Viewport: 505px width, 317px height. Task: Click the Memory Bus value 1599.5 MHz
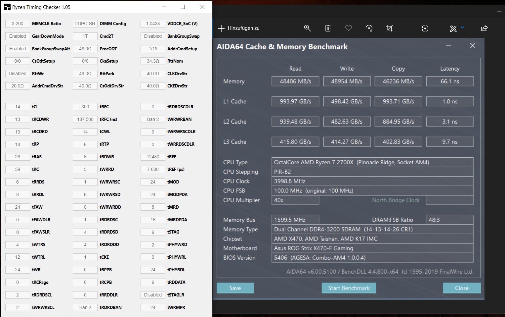point(295,220)
